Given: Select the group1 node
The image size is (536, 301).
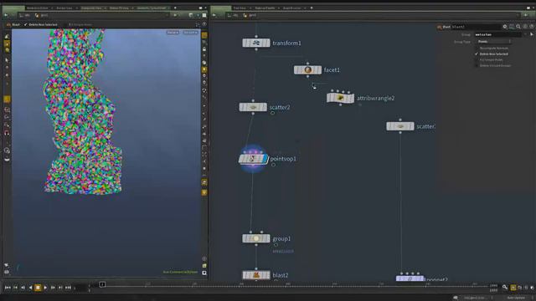Looking at the screenshot, I should coord(256,238).
